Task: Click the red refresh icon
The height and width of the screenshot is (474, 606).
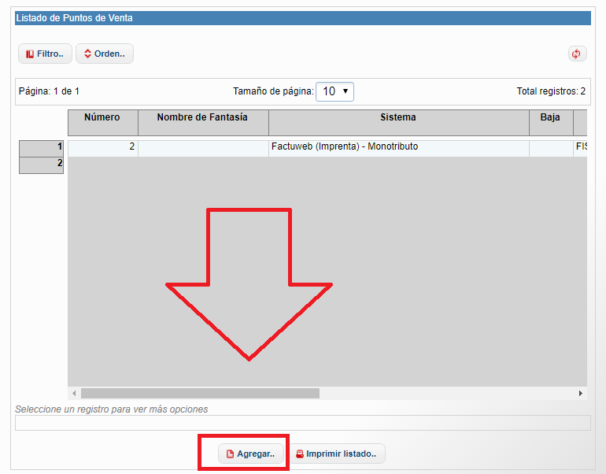Action: [x=577, y=54]
